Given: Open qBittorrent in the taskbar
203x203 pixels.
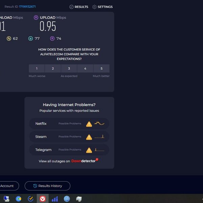Looking at the screenshot, I should pos(67,199).
